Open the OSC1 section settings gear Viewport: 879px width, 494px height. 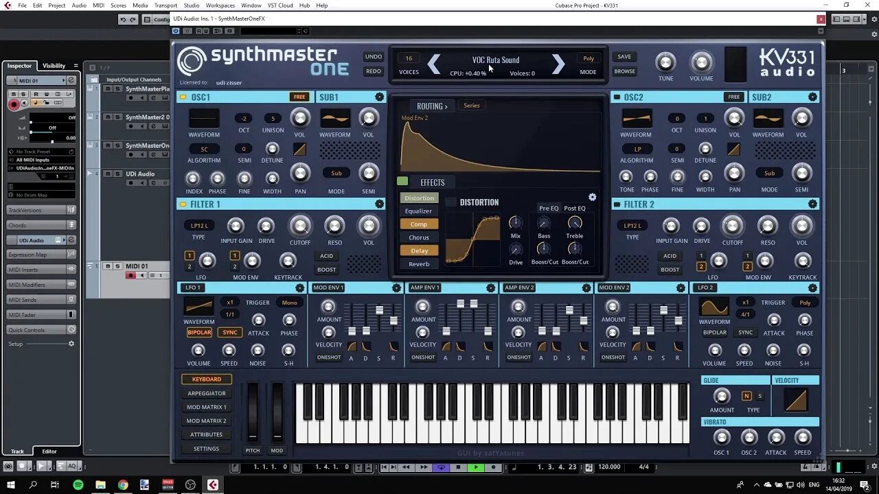click(x=379, y=97)
